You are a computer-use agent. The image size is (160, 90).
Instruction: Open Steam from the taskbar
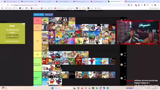104,88
